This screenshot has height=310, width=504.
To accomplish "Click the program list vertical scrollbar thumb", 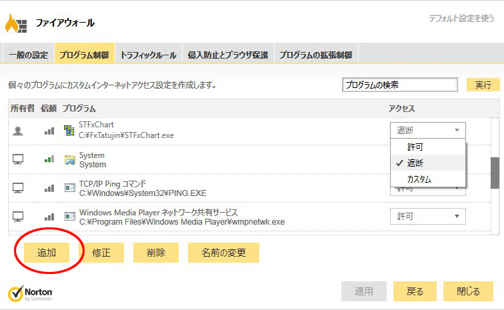I will click(x=495, y=173).
